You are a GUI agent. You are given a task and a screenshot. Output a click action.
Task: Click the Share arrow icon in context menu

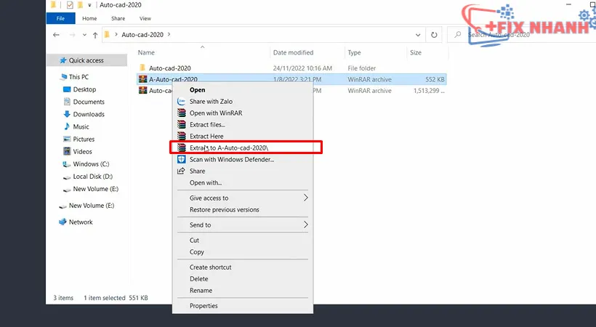tap(181, 171)
